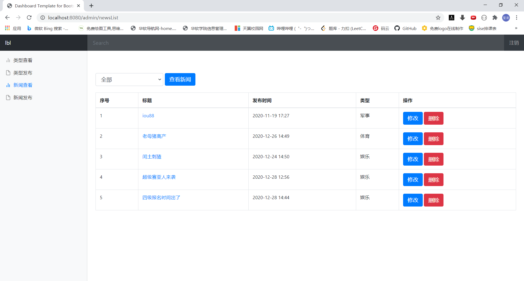Click the extensions puzzle icon
This screenshot has height=281, width=524.
pos(495,17)
